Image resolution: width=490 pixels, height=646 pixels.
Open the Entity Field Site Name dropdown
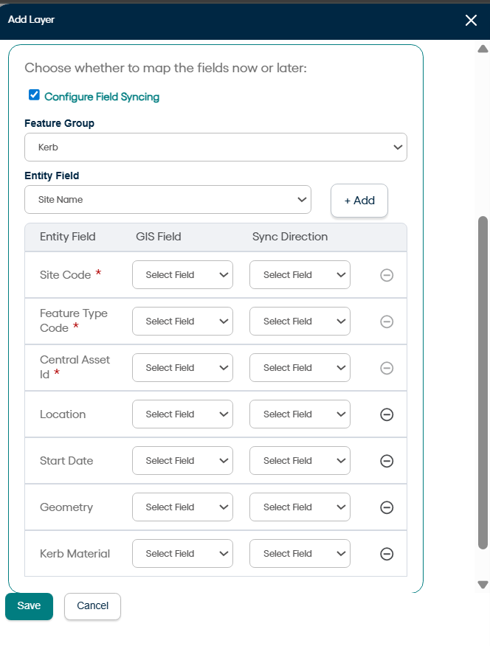tap(168, 200)
